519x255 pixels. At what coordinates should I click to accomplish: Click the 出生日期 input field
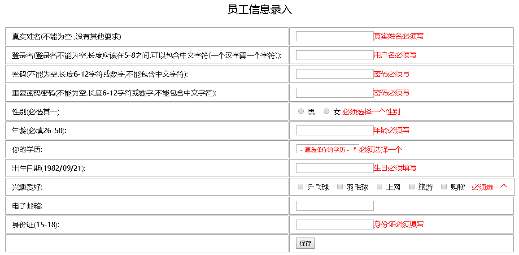tap(335, 168)
